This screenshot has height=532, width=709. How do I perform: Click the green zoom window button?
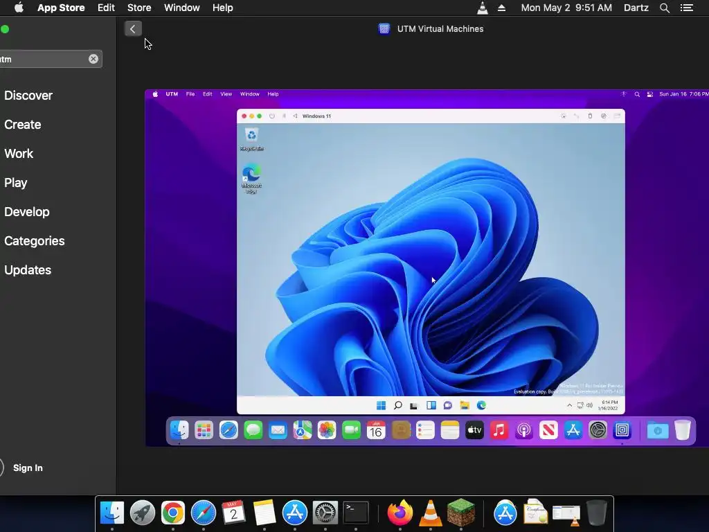(5, 29)
